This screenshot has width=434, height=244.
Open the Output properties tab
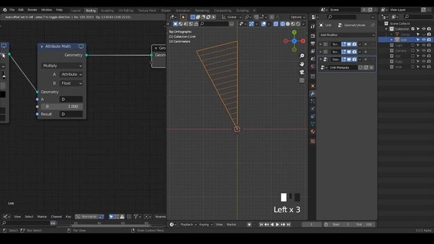coord(313,43)
